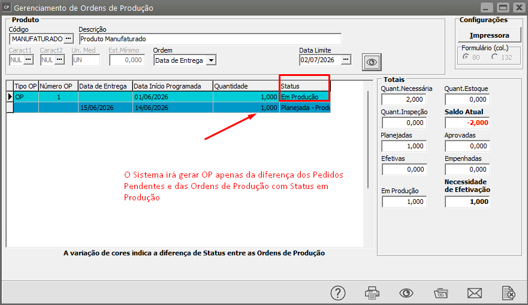Select the row selector arrow of the OP row
Viewport: 528px width, 305px height.
tap(10, 97)
